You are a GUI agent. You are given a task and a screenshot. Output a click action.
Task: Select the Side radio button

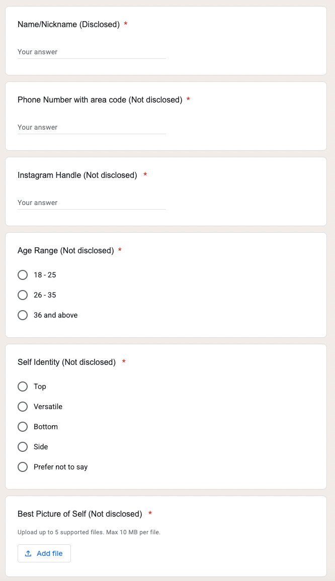(x=23, y=447)
